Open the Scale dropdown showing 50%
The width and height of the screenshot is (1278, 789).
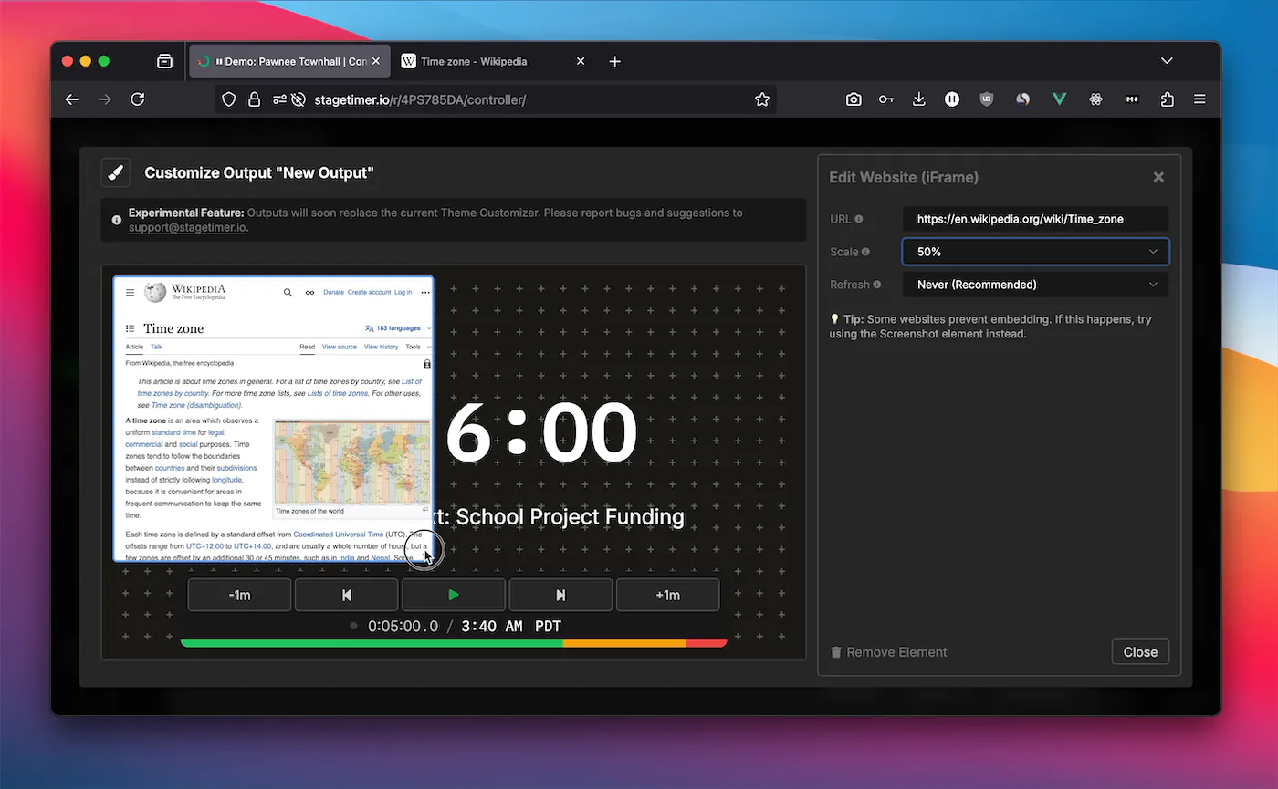[x=1035, y=252]
